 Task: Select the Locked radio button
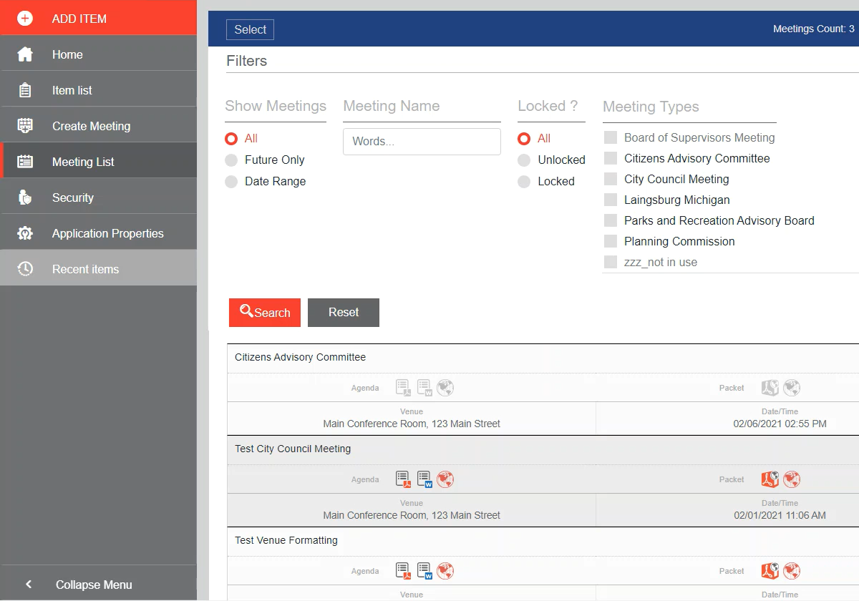524,182
